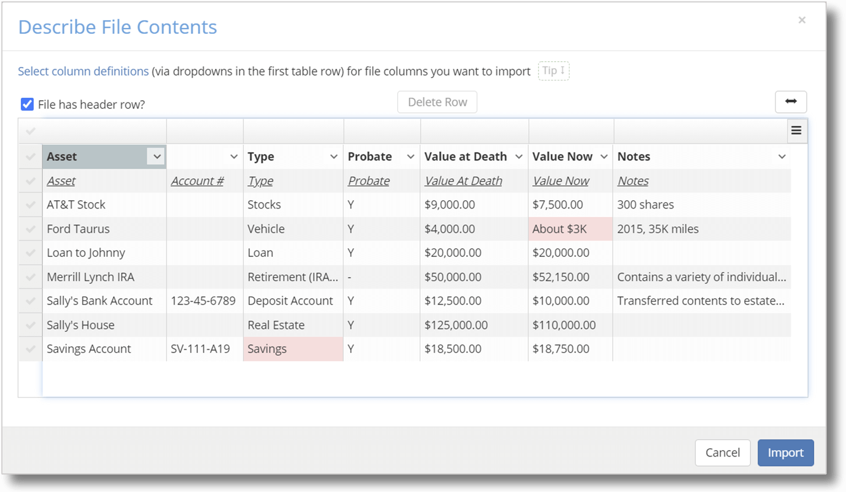Open the hamburger menu icon above Notes column
846x492 pixels.
click(796, 130)
